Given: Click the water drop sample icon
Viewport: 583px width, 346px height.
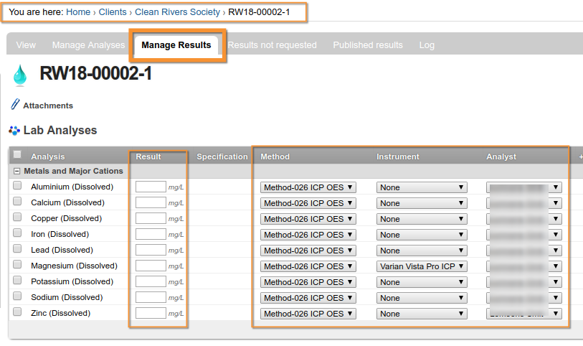Looking at the screenshot, I should (19, 75).
